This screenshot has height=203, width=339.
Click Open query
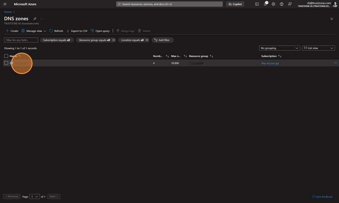[100, 31]
